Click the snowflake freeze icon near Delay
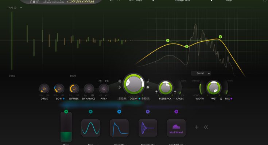 [x=120, y=81]
